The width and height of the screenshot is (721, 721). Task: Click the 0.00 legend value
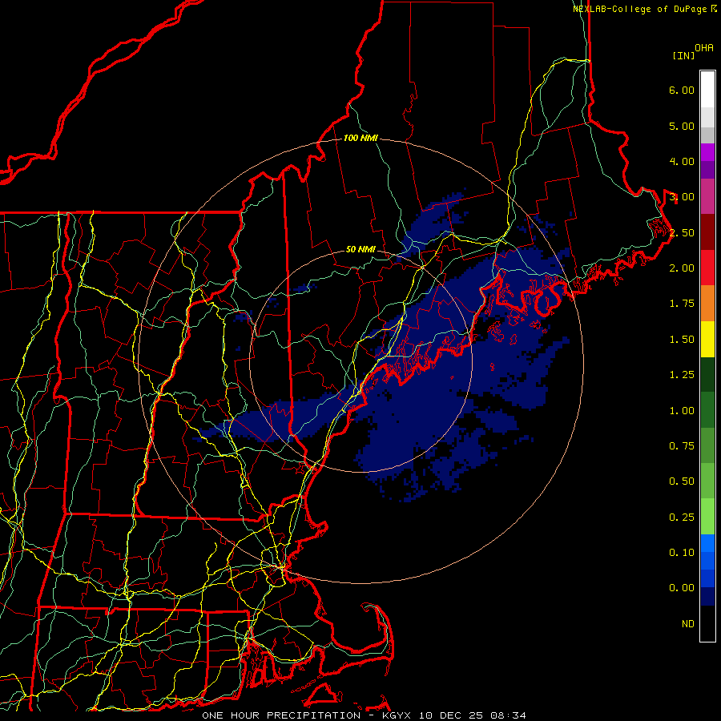tap(682, 588)
